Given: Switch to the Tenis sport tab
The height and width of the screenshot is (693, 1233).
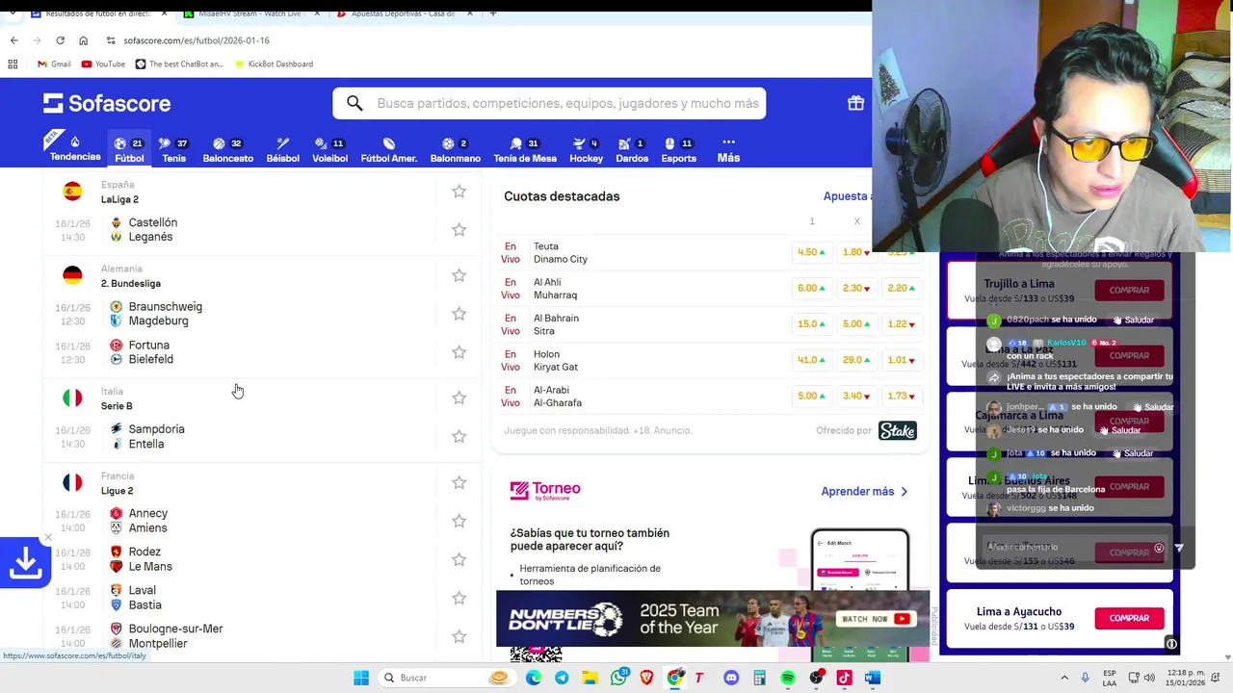Looking at the screenshot, I should click(173, 150).
